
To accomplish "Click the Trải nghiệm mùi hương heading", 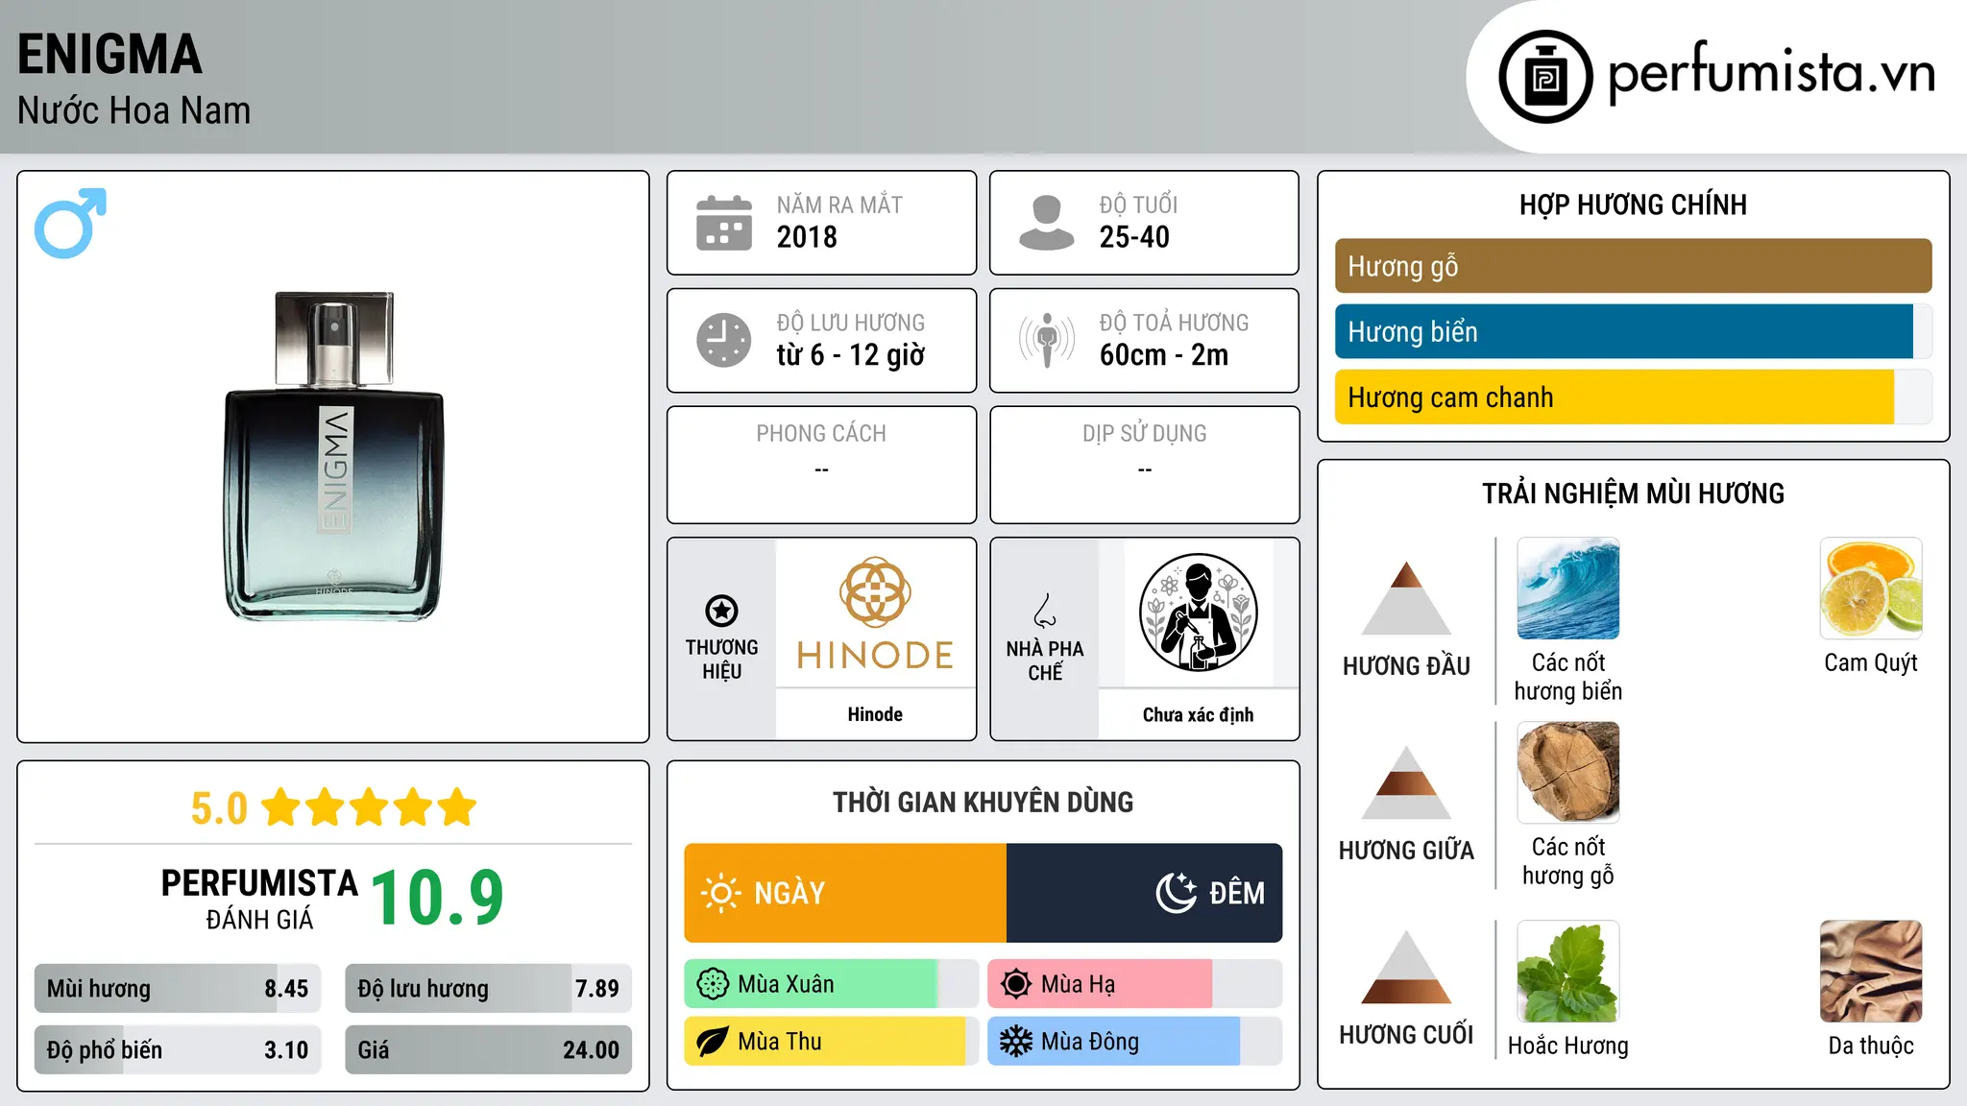I will click(x=1633, y=493).
